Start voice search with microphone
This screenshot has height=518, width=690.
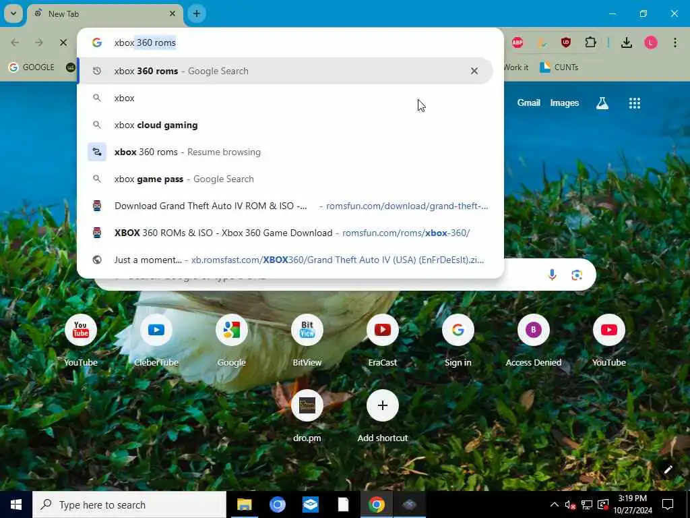coord(552,275)
